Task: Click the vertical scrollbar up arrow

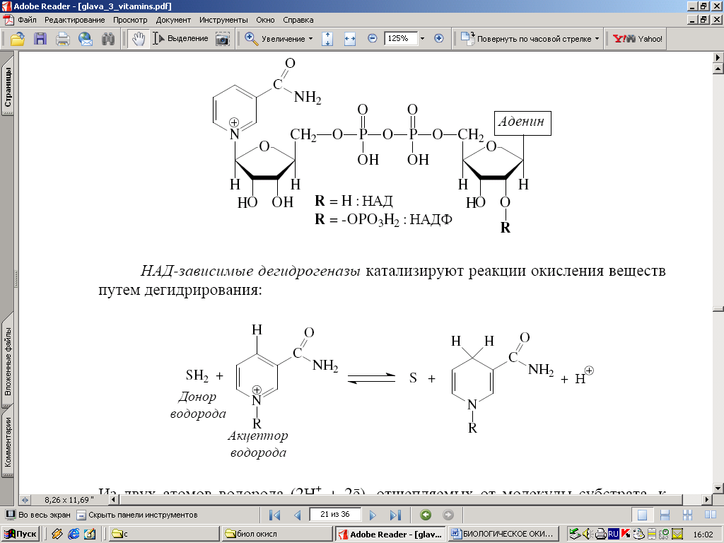Action: [718, 69]
